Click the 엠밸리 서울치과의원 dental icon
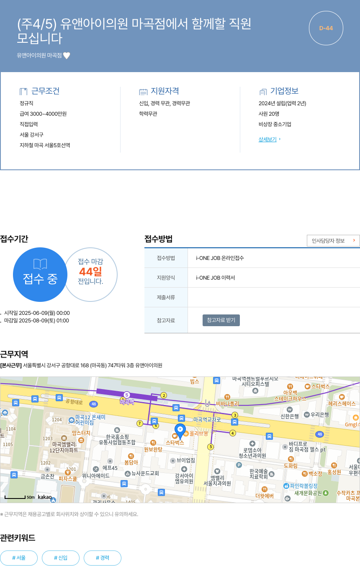The height and width of the screenshot is (566, 360). [x=217, y=471]
